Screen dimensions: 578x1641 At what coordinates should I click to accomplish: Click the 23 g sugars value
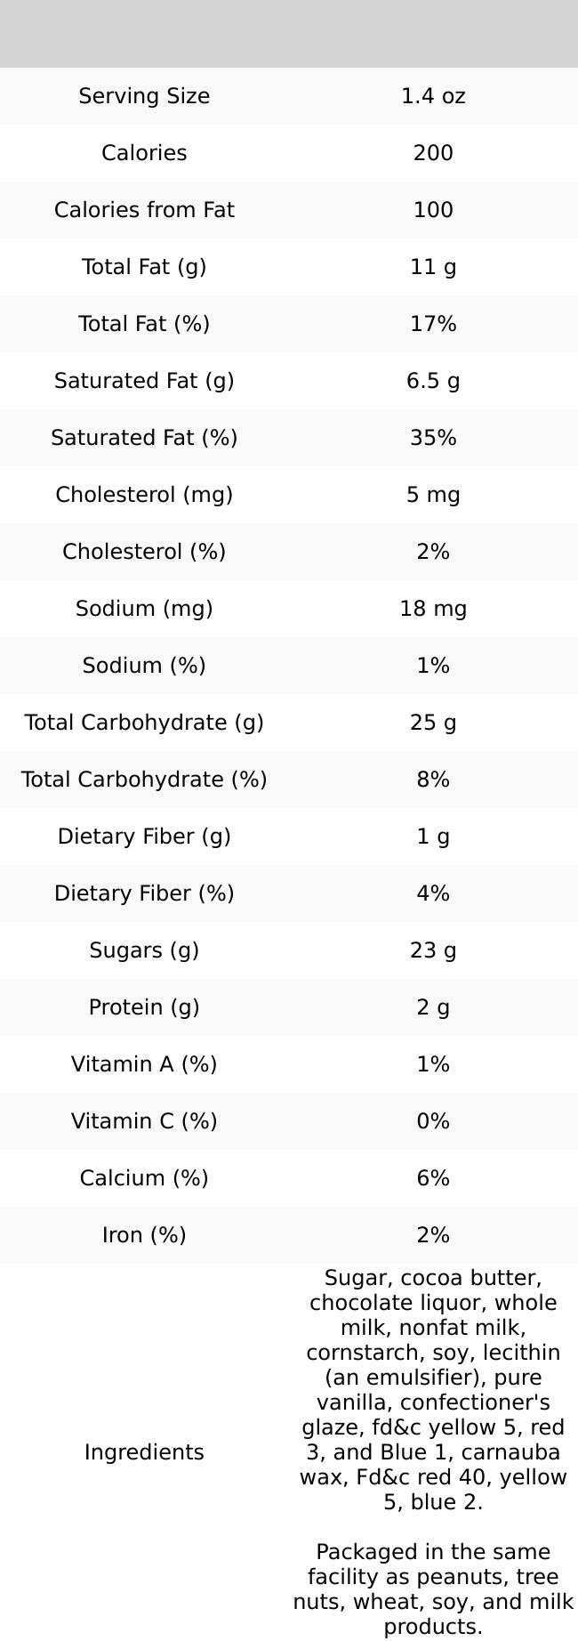pyautogui.click(x=433, y=950)
